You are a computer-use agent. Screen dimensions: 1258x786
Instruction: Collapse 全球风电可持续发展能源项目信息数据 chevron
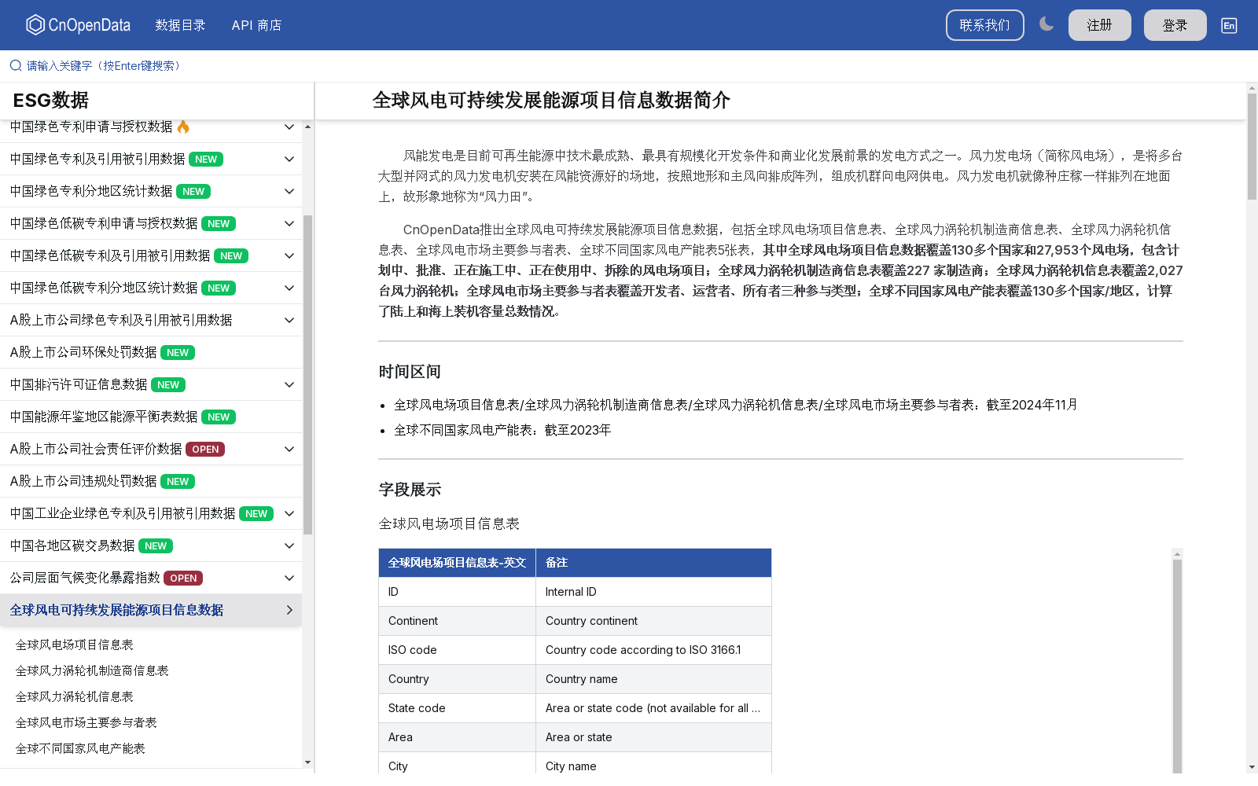coord(289,610)
